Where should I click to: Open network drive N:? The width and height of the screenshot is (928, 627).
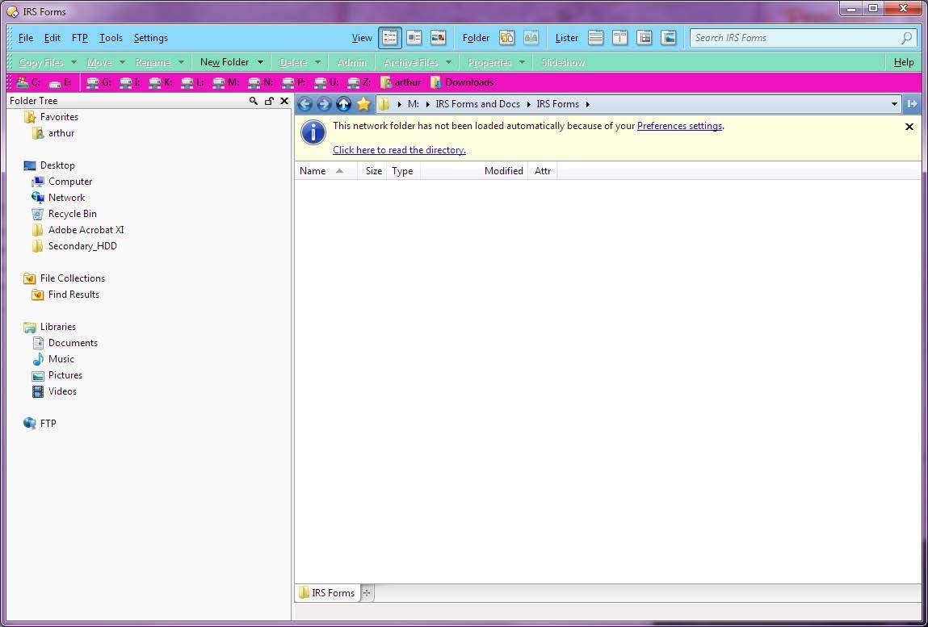(260, 82)
